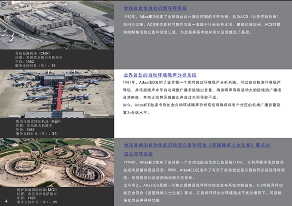The height and width of the screenshot is (206, 292).
Task: Click the paragraph beginning 1982年
Action: point(202,24)
